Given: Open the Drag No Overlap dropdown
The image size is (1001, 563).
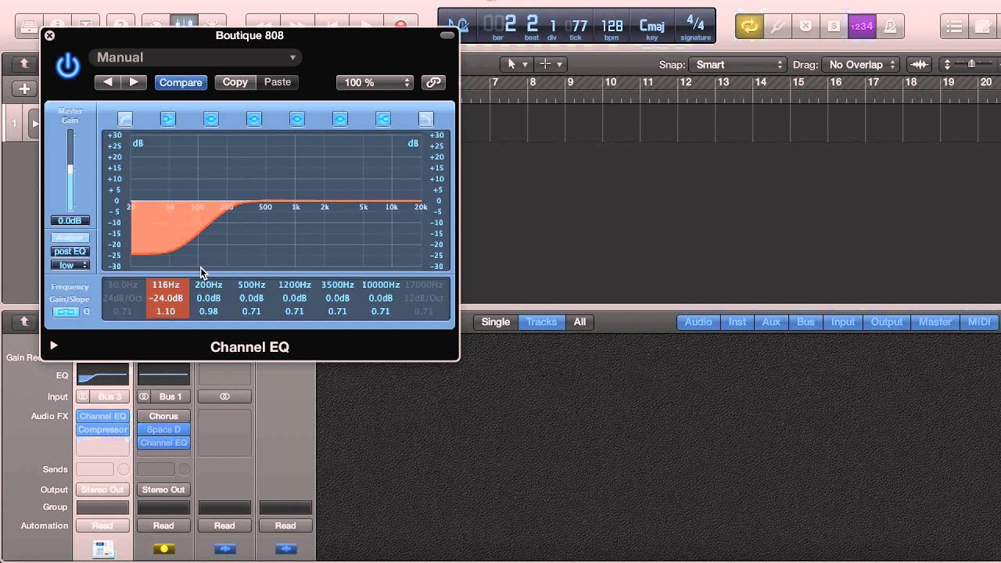Looking at the screenshot, I should click(862, 65).
